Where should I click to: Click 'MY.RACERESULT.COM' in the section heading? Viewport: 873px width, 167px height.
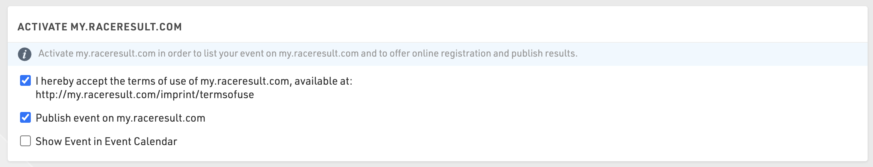pos(126,27)
